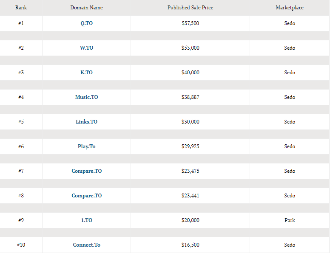Open Compare.TO link in rank #7 row

pos(86,171)
